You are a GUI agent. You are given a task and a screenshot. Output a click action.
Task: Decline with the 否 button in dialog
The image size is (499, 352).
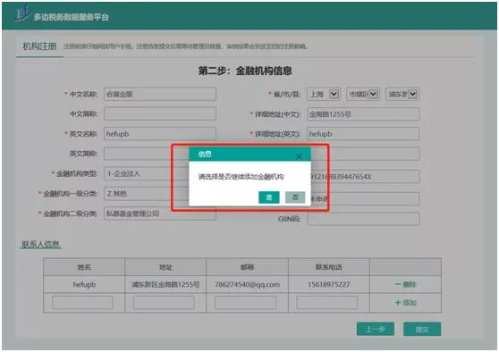(x=295, y=197)
